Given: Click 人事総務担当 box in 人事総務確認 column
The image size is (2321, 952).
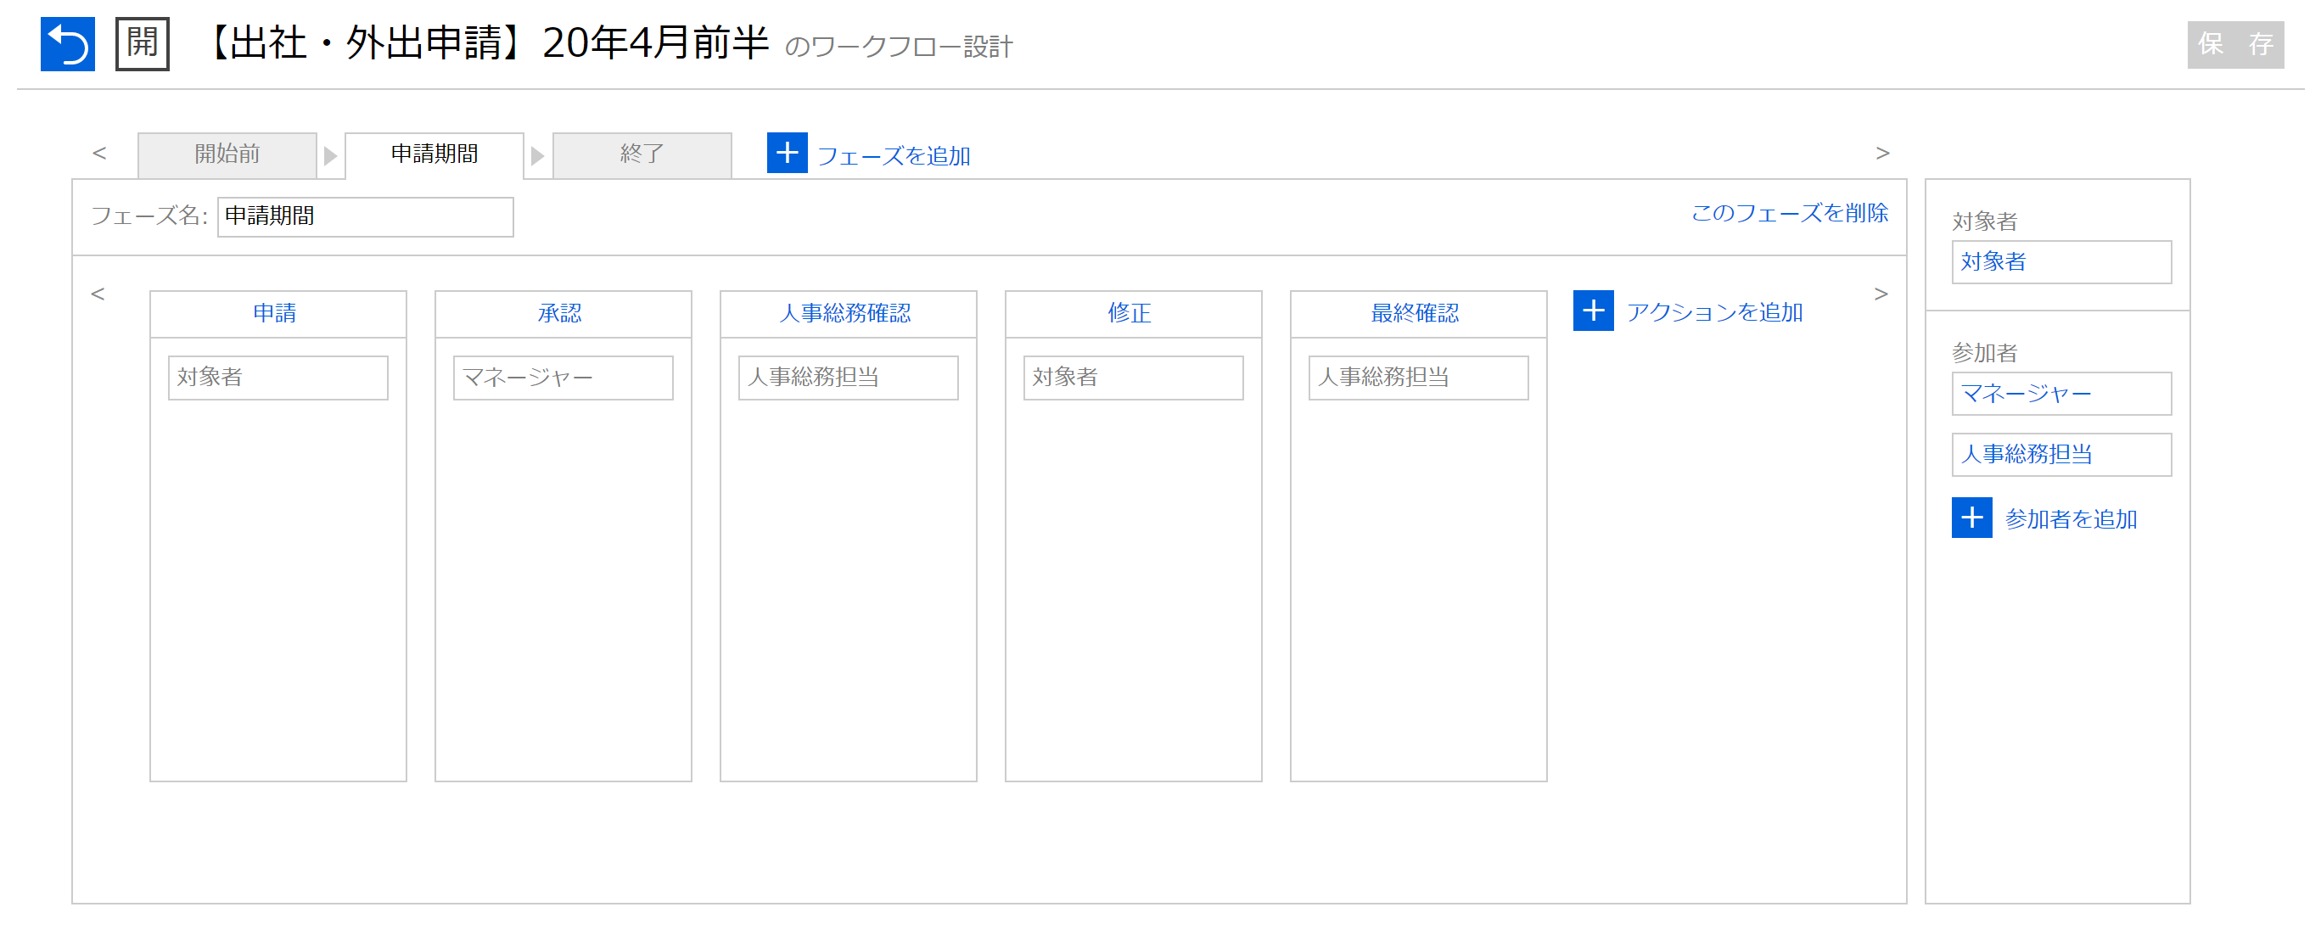Looking at the screenshot, I should pyautogui.click(x=848, y=378).
